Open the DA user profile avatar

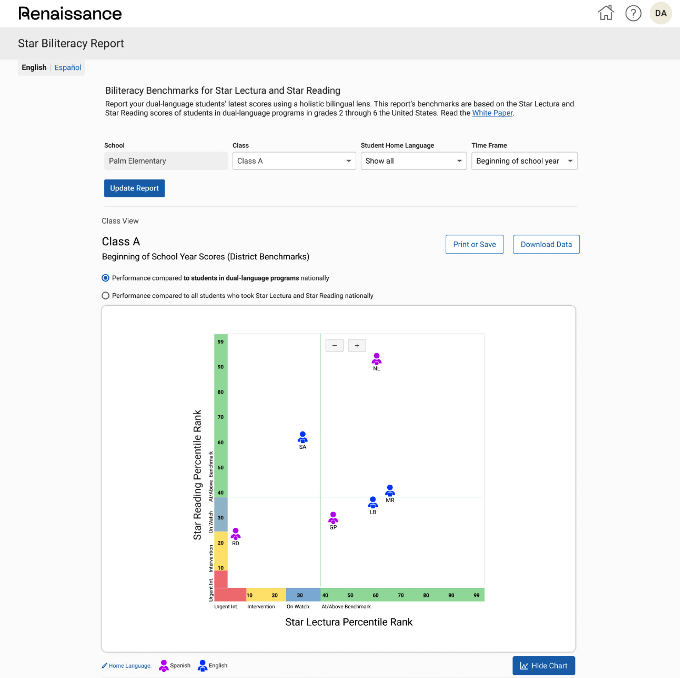tap(660, 13)
